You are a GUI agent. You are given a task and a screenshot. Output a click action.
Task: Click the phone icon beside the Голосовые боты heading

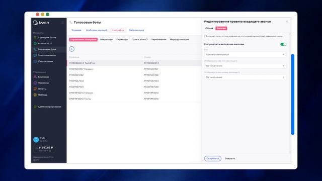[71, 22]
